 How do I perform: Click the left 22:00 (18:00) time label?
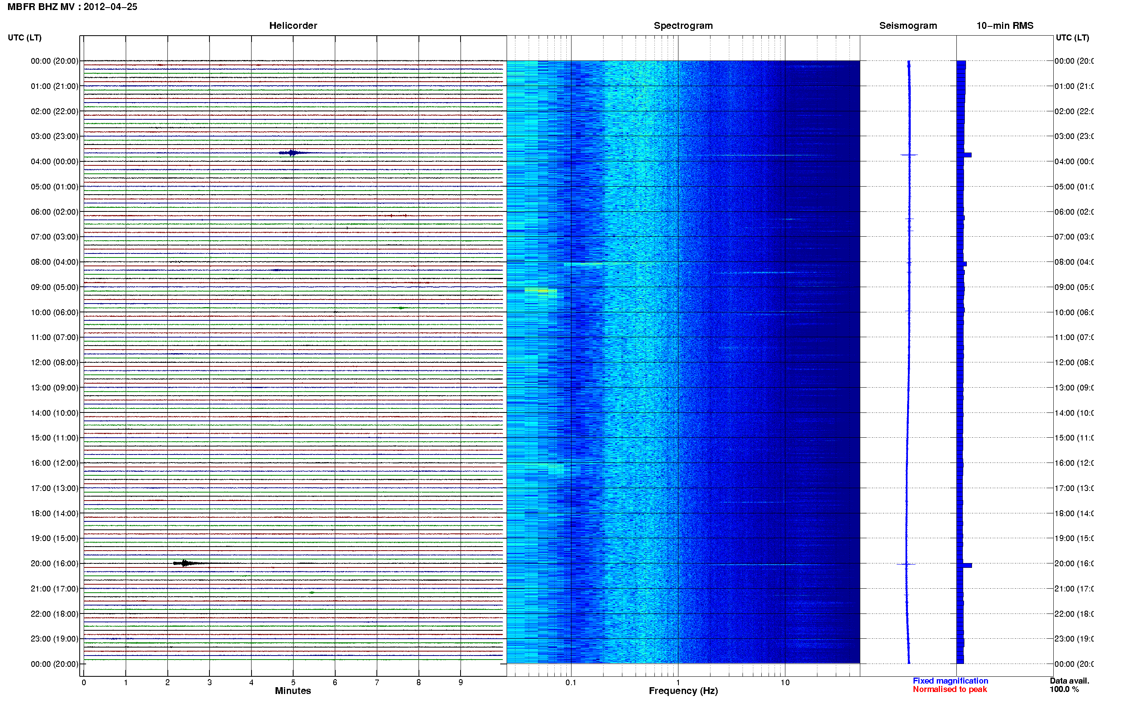[x=54, y=614]
